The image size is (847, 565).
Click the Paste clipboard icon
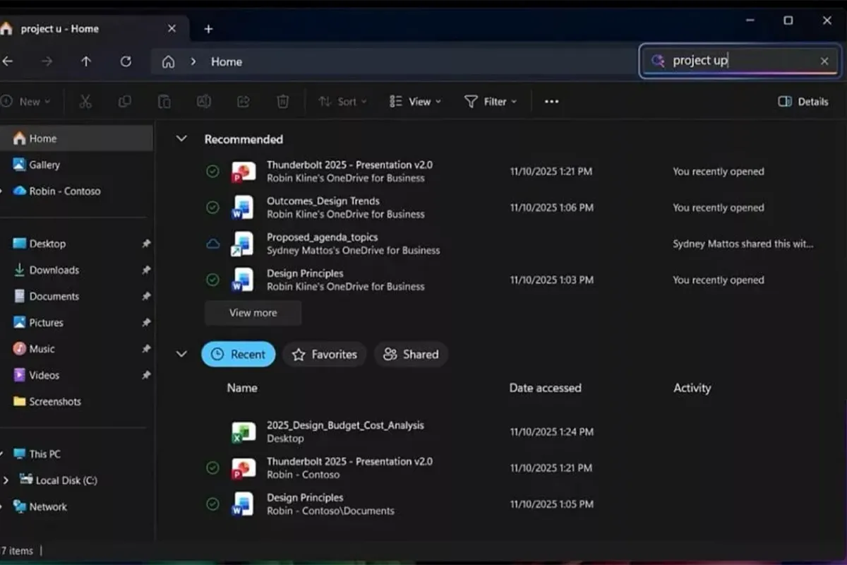pos(164,102)
